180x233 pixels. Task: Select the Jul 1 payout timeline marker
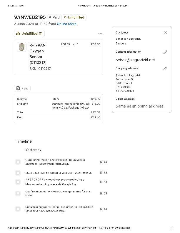tap(18, 173)
